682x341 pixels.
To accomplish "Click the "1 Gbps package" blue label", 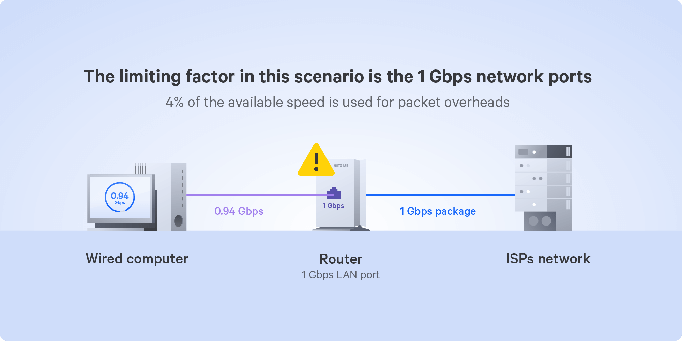I will [x=438, y=211].
